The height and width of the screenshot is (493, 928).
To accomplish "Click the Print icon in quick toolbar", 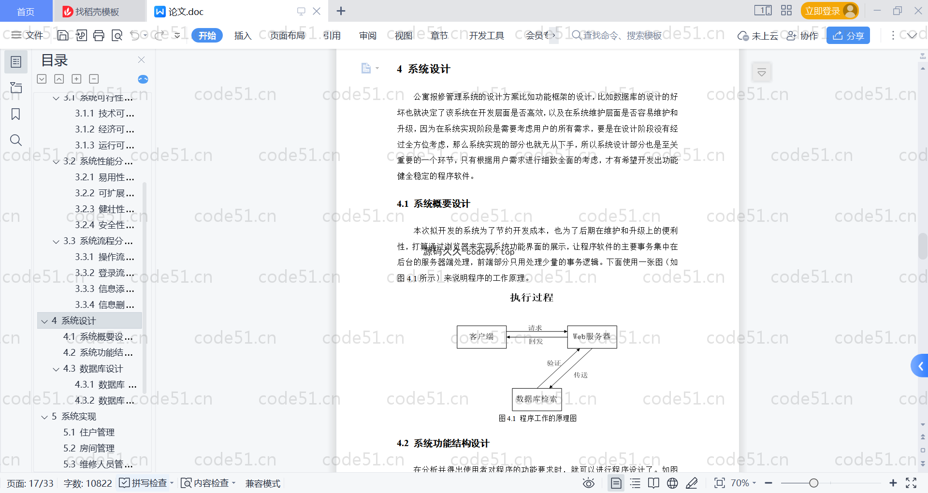I will pos(99,35).
